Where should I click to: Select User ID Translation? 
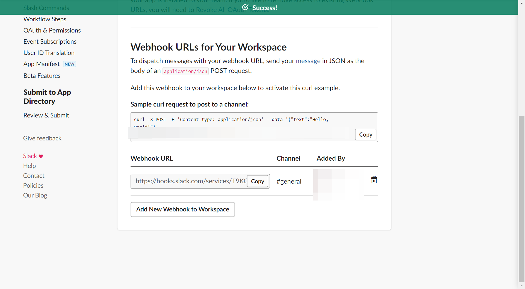click(49, 53)
